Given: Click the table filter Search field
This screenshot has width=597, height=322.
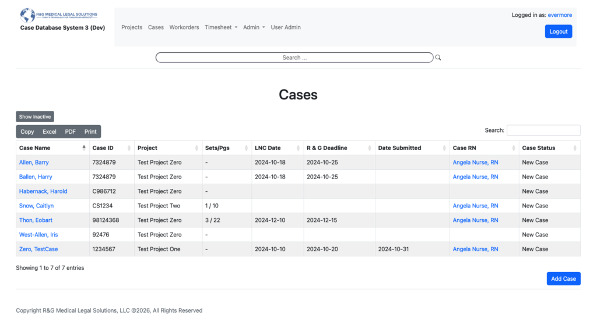Looking at the screenshot, I should [x=543, y=130].
